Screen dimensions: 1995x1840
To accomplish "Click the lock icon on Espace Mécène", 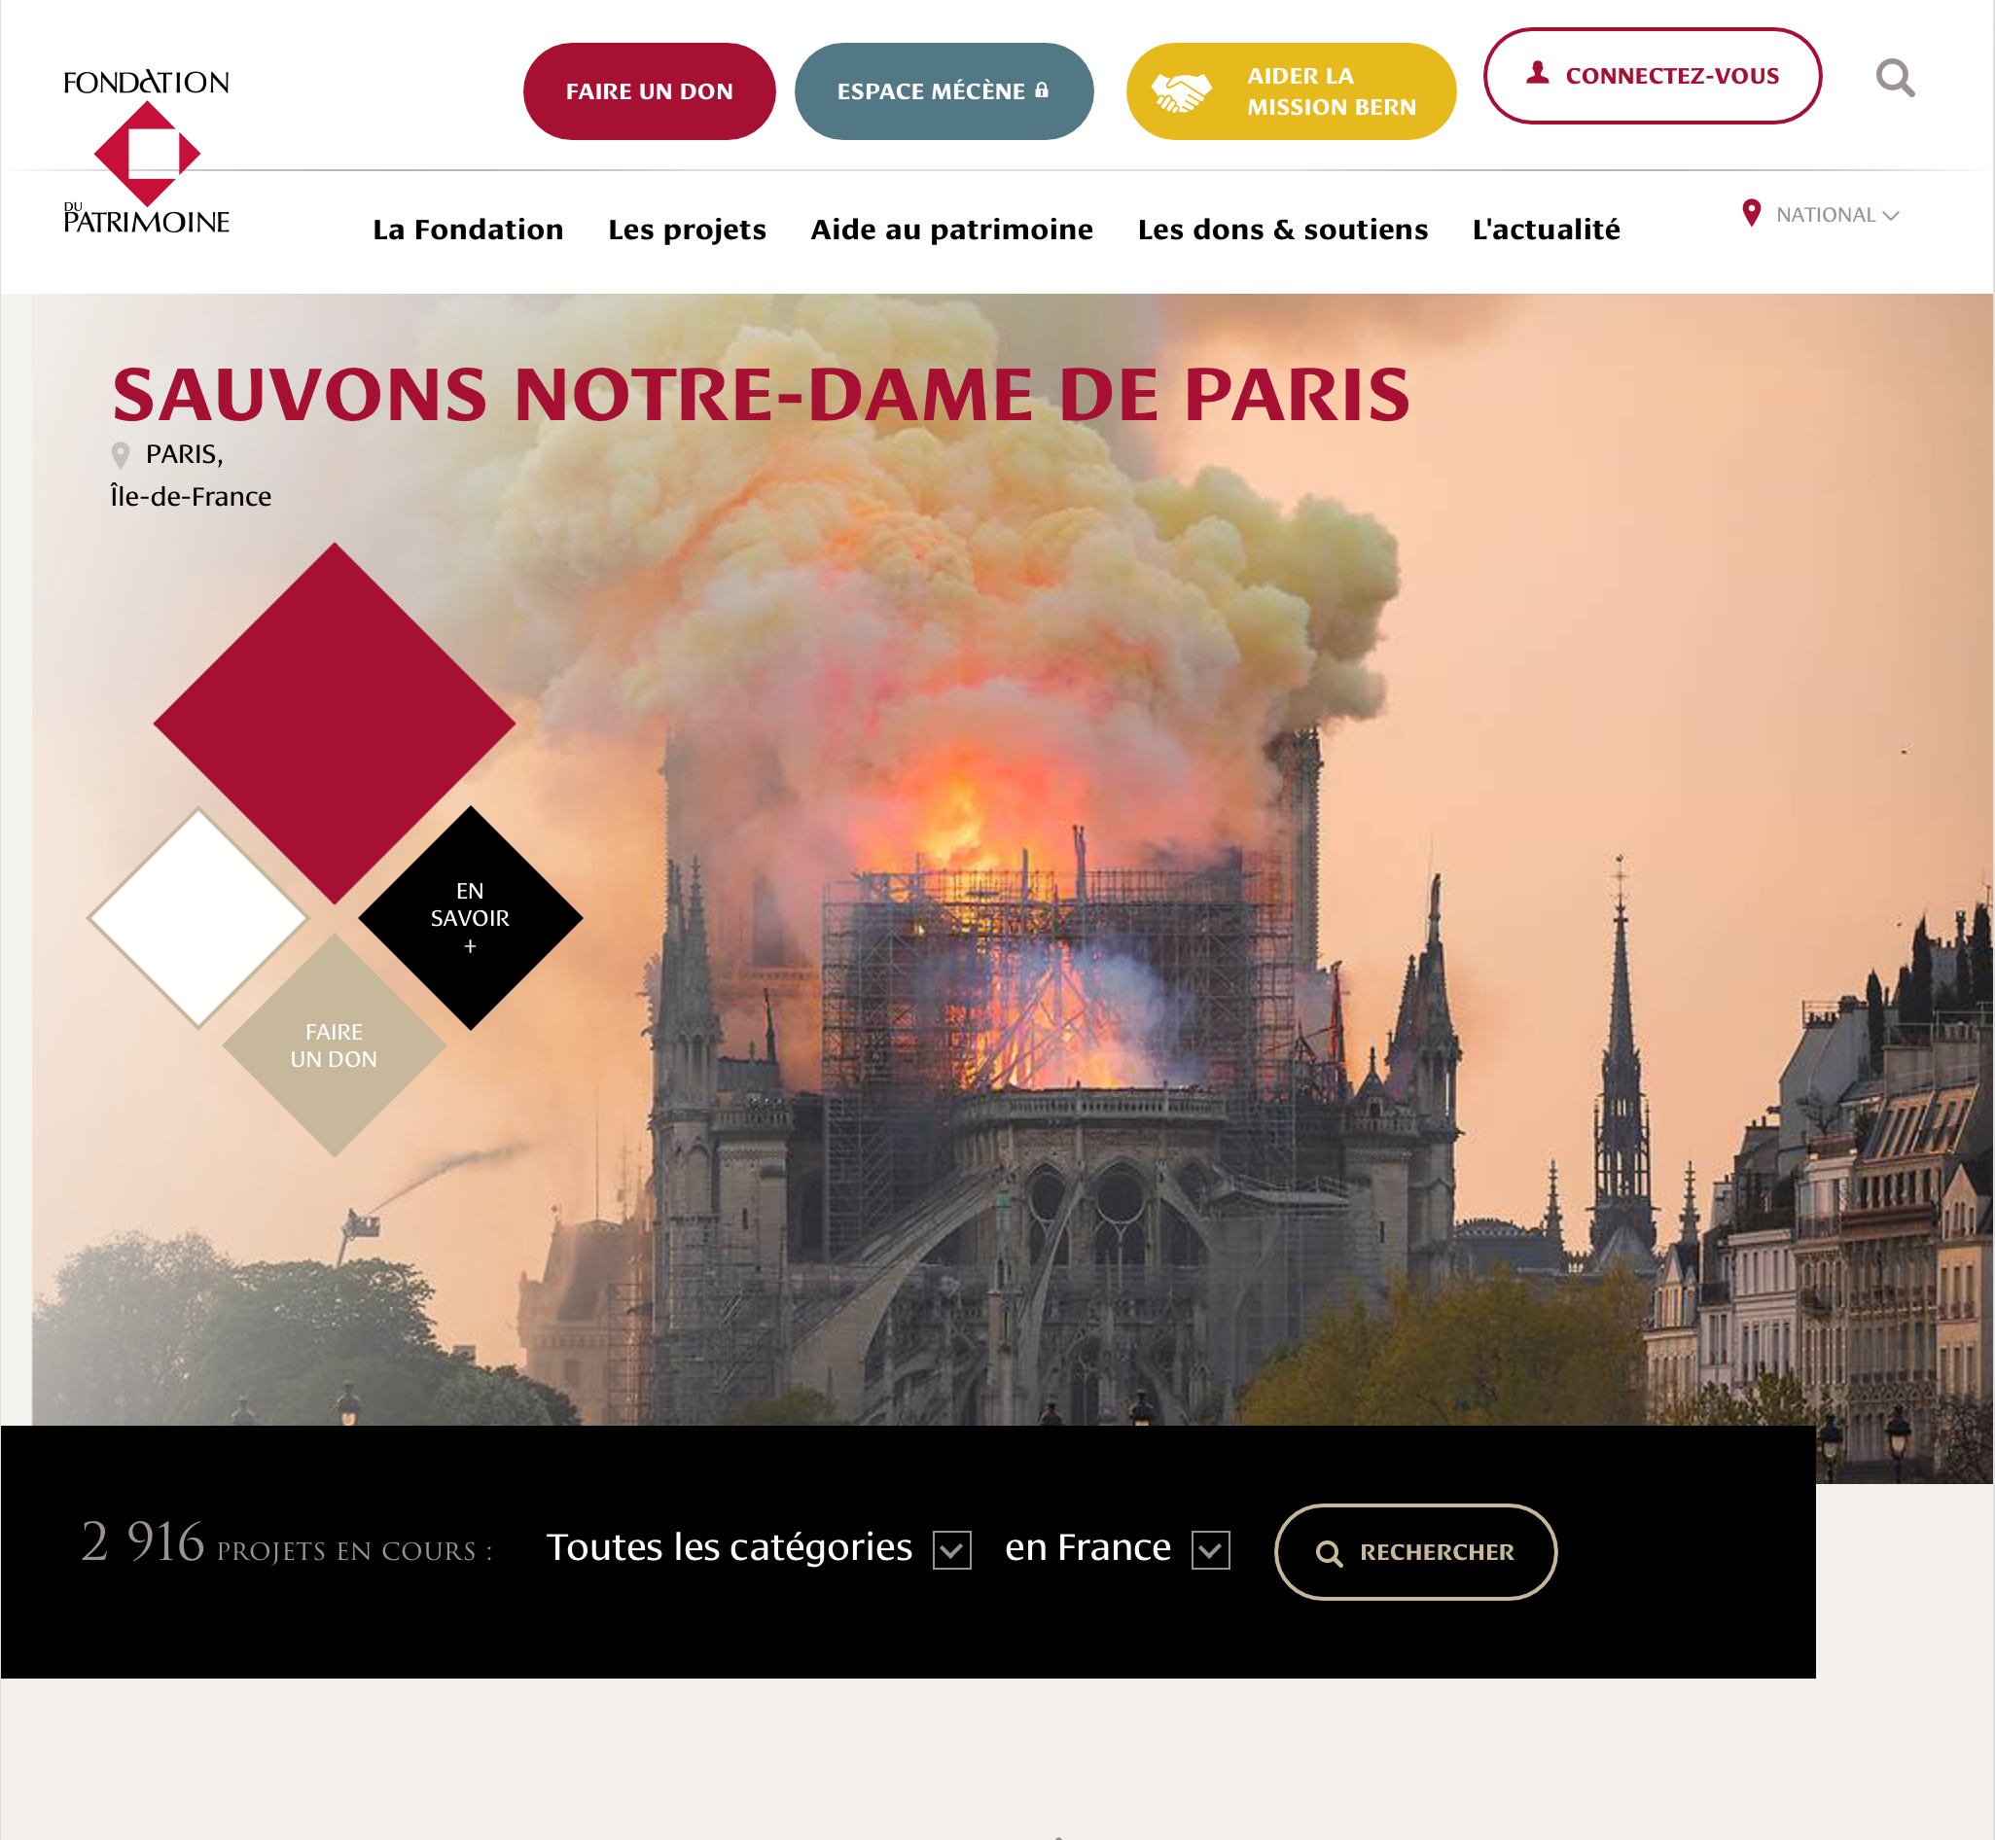I will pyautogui.click(x=1042, y=90).
